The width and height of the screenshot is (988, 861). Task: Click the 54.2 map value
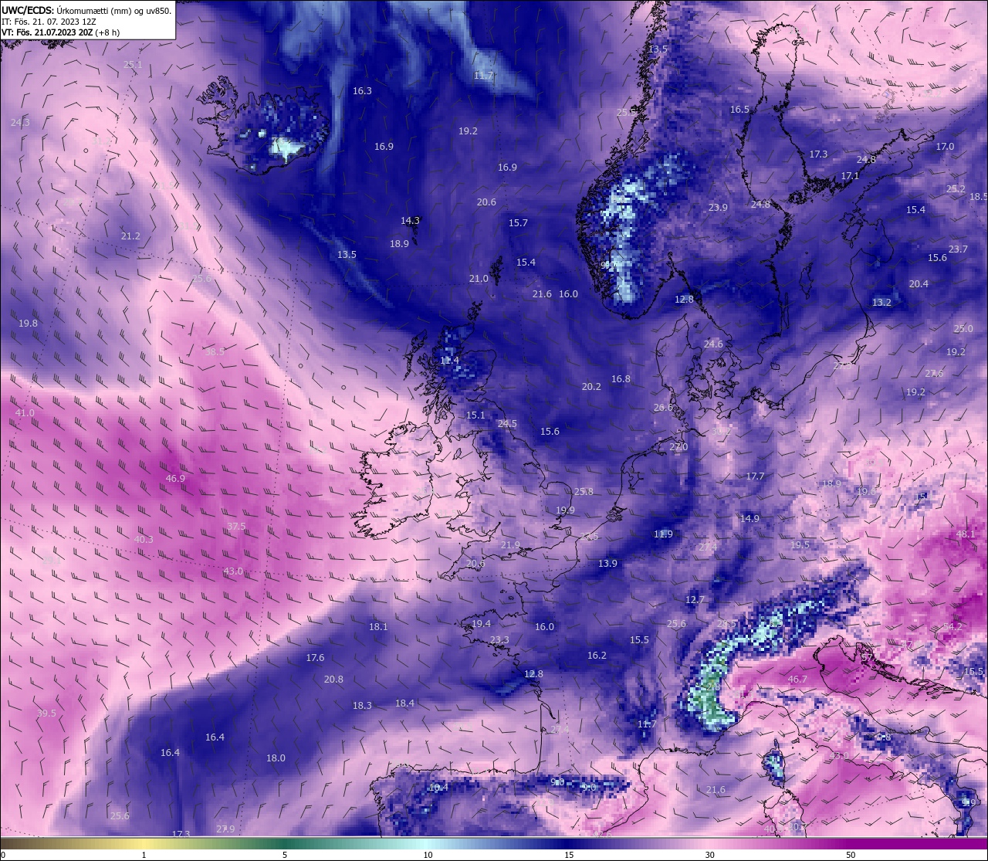[x=952, y=627]
